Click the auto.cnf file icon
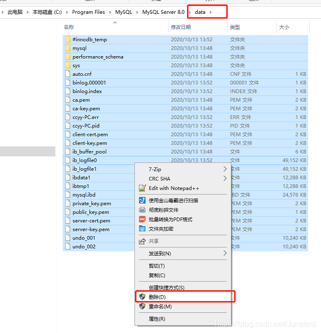Screen dimensions: 321x333 (x=68, y=74)
